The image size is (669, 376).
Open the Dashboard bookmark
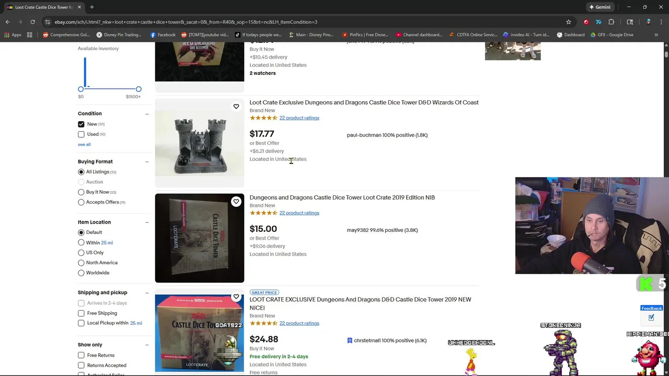tap(571, 35)
